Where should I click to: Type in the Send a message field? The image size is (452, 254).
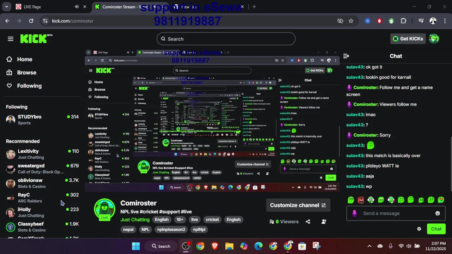pyautogui.click(x=395, y=213)
